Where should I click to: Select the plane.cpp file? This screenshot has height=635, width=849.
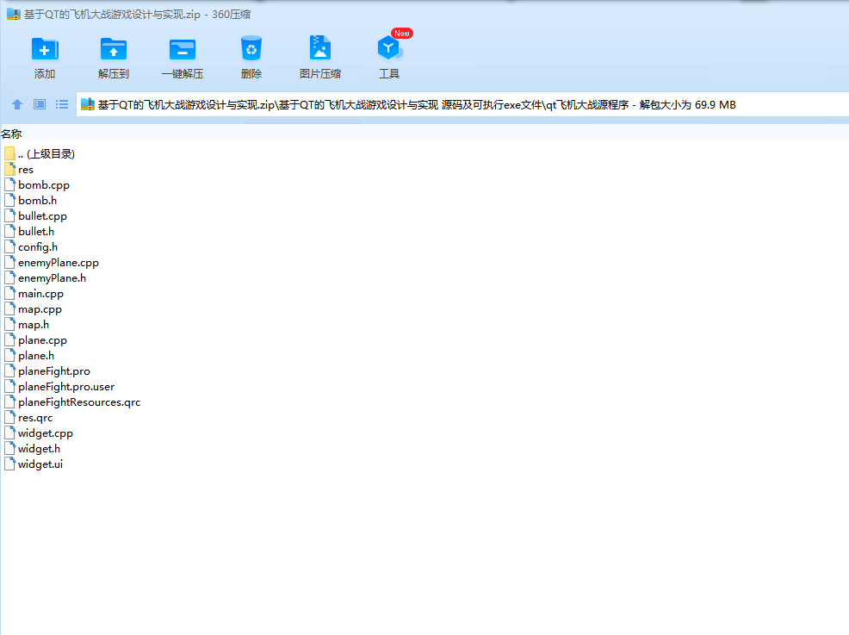(x=43, y=340)
